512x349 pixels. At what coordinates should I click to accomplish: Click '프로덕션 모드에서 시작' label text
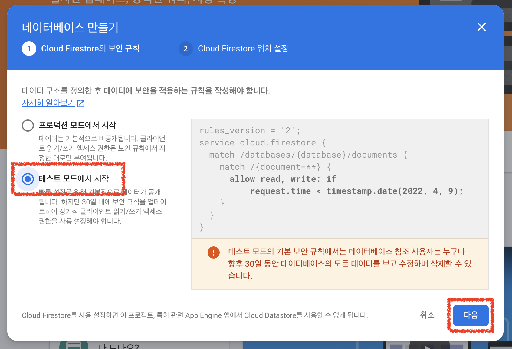coord(77,125)
